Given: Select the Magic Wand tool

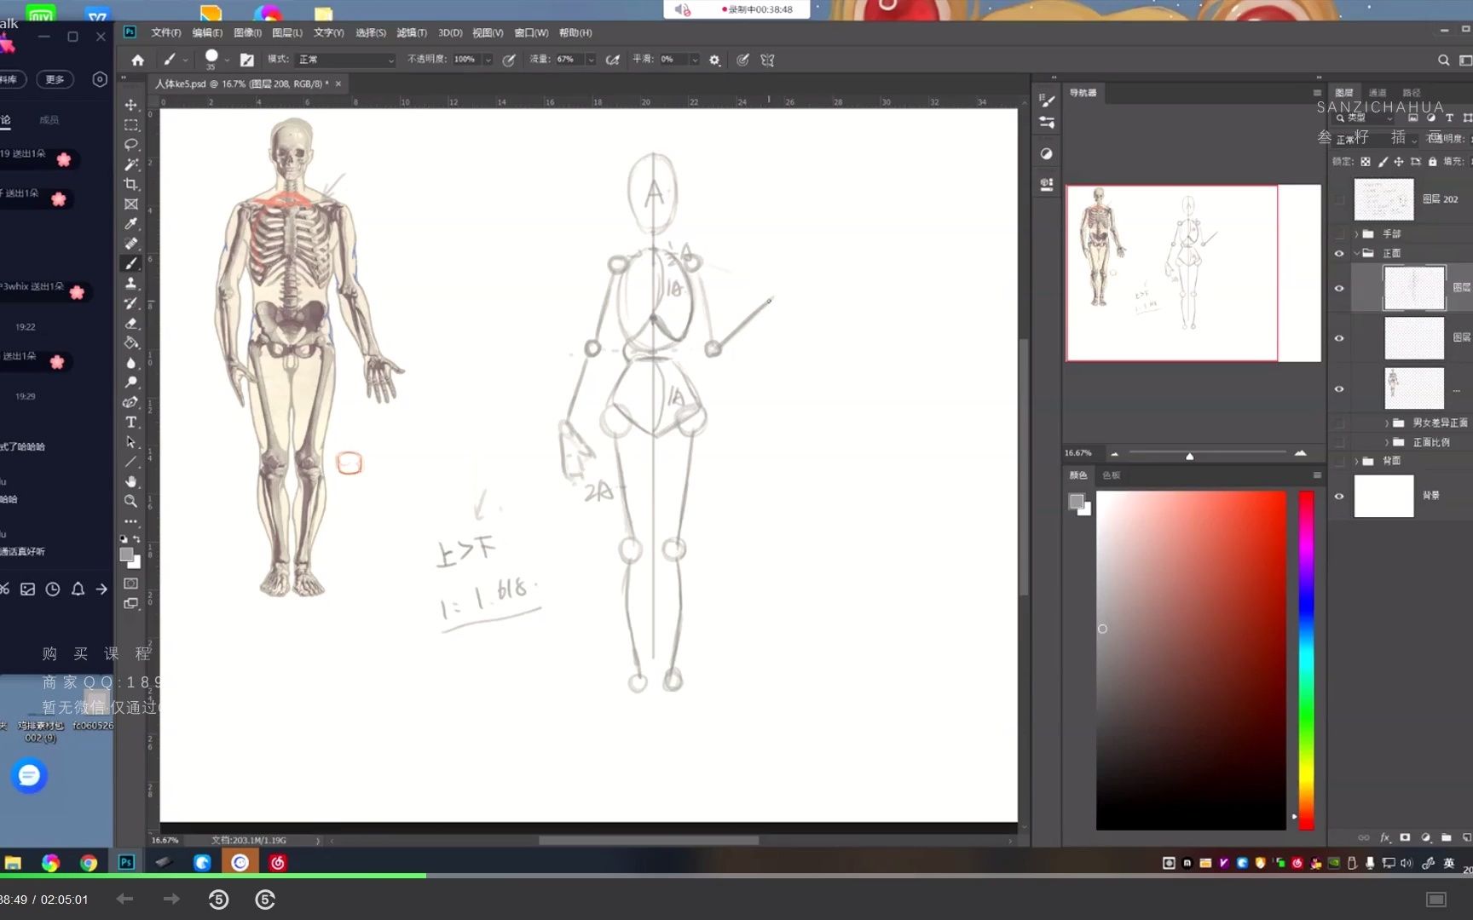Looking at the screenshot, I should (130, 164).
